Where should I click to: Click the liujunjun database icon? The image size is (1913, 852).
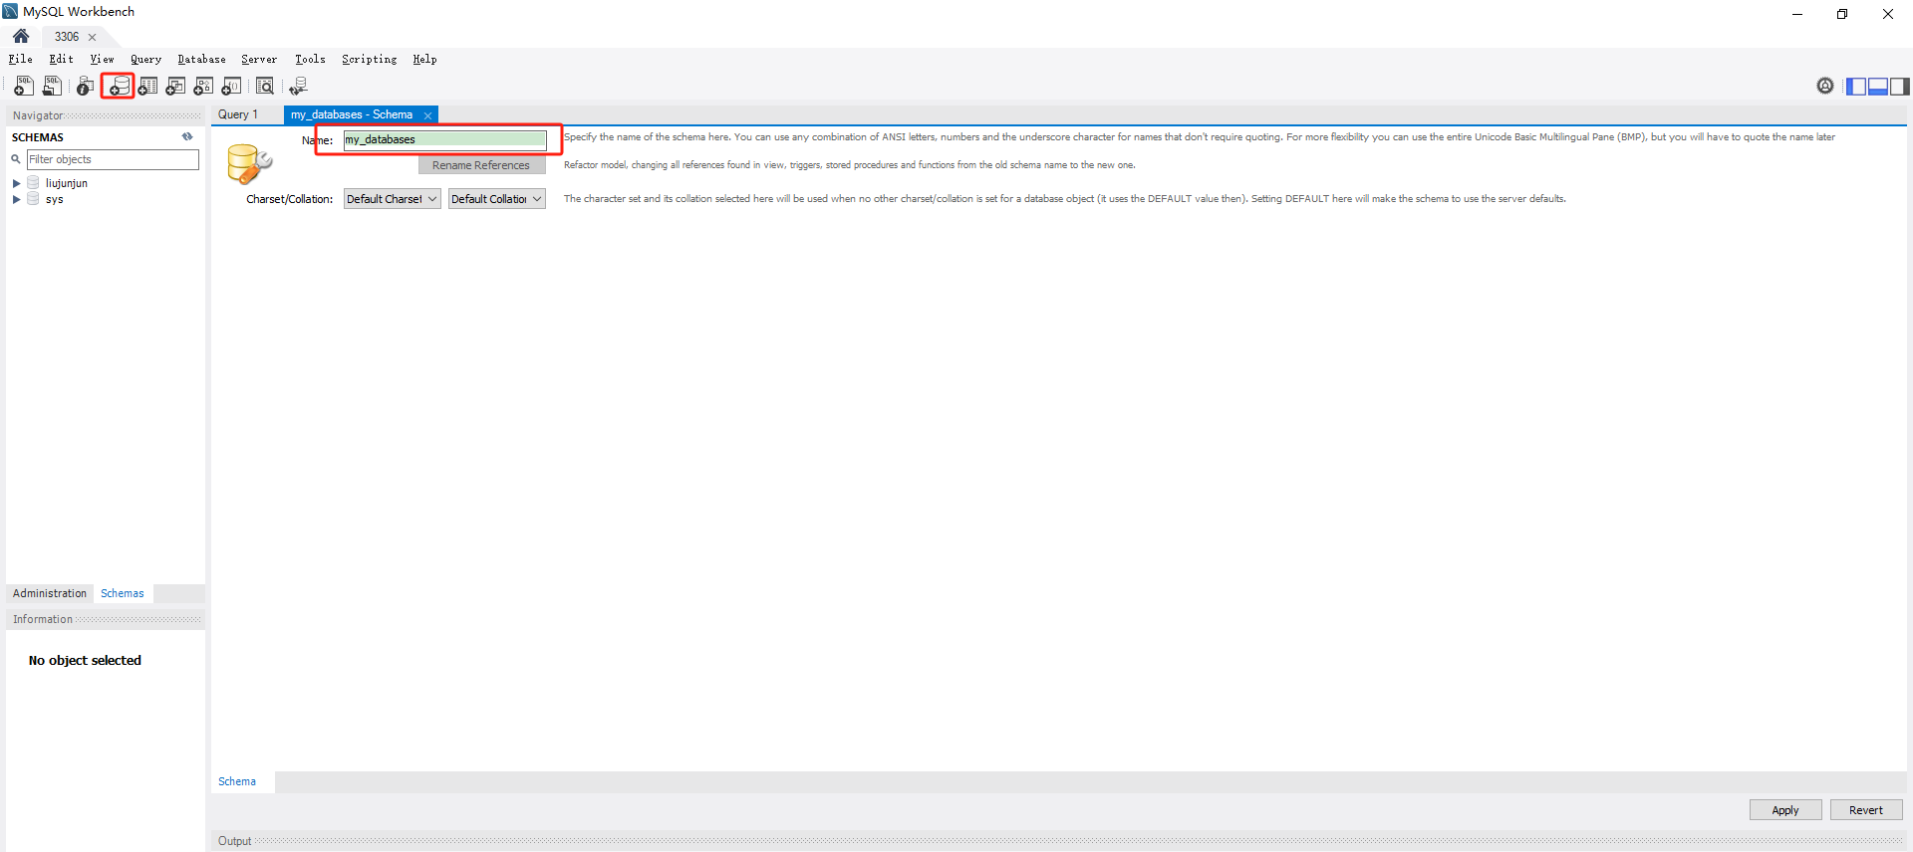[x=33, y=183]
